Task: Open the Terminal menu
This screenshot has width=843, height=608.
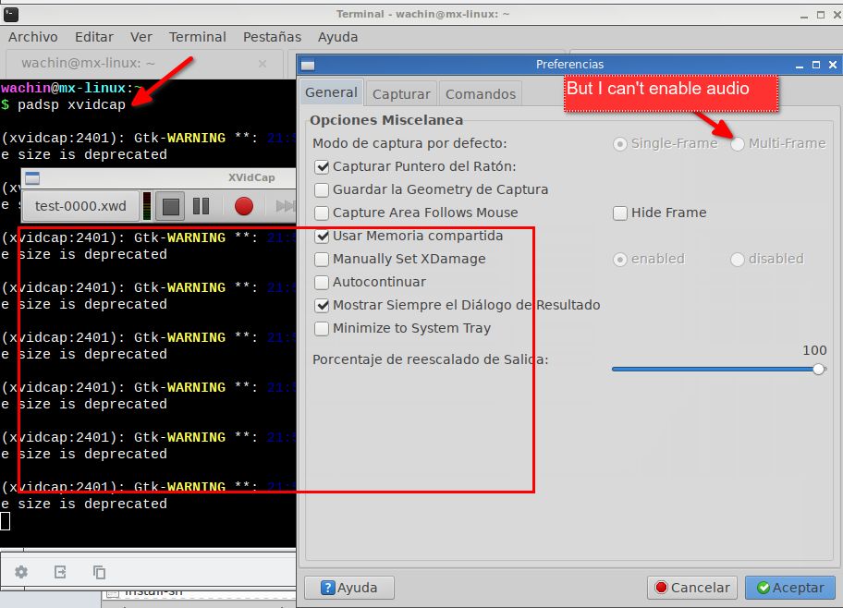Action: click(197, 37)
